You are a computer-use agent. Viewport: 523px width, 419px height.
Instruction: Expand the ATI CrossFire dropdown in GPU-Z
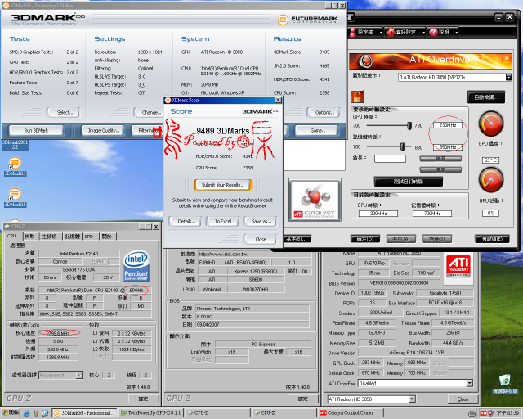click(x=470, y=383)
